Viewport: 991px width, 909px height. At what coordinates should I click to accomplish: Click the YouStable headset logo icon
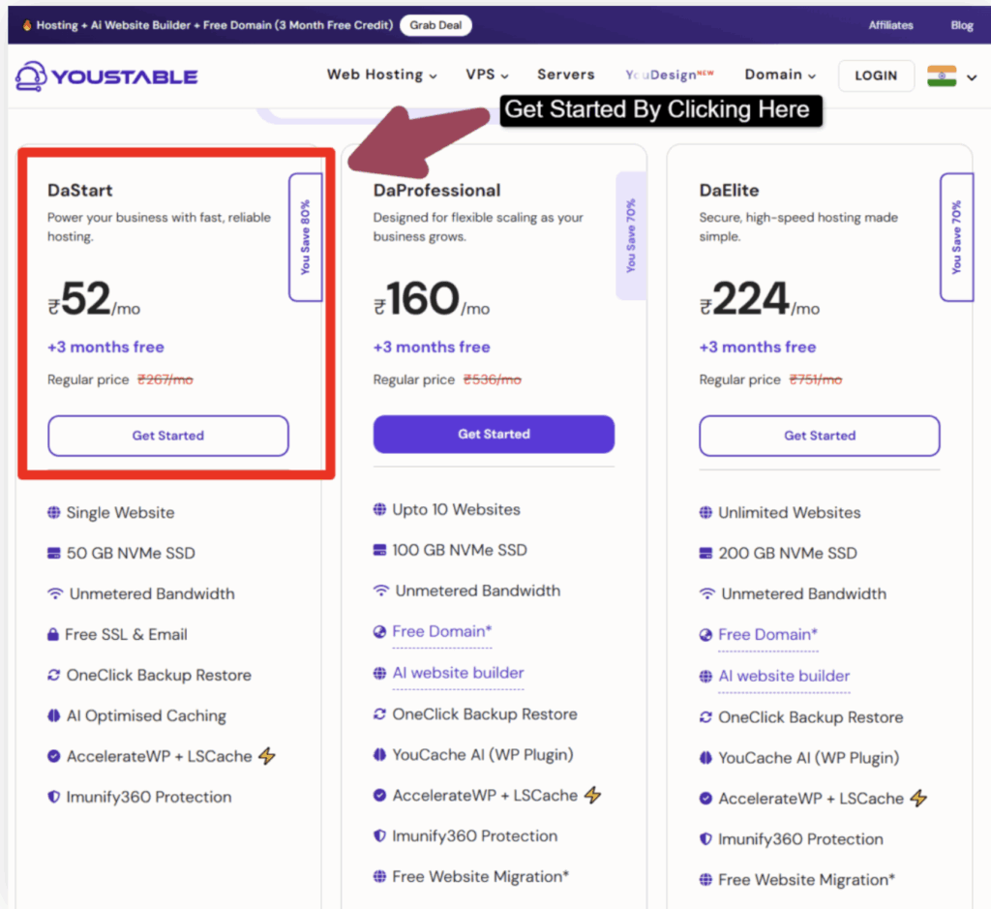(31, 76)
